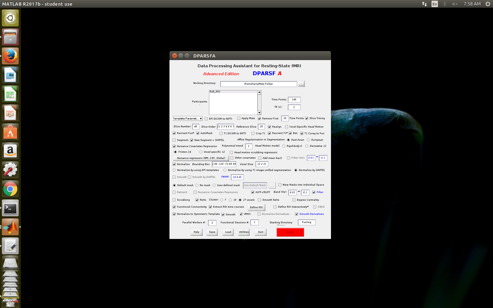The width and height of the screenshot is (493, 308).
Task: Click the Working Directory path field
Action: click(x=259, y=84)
